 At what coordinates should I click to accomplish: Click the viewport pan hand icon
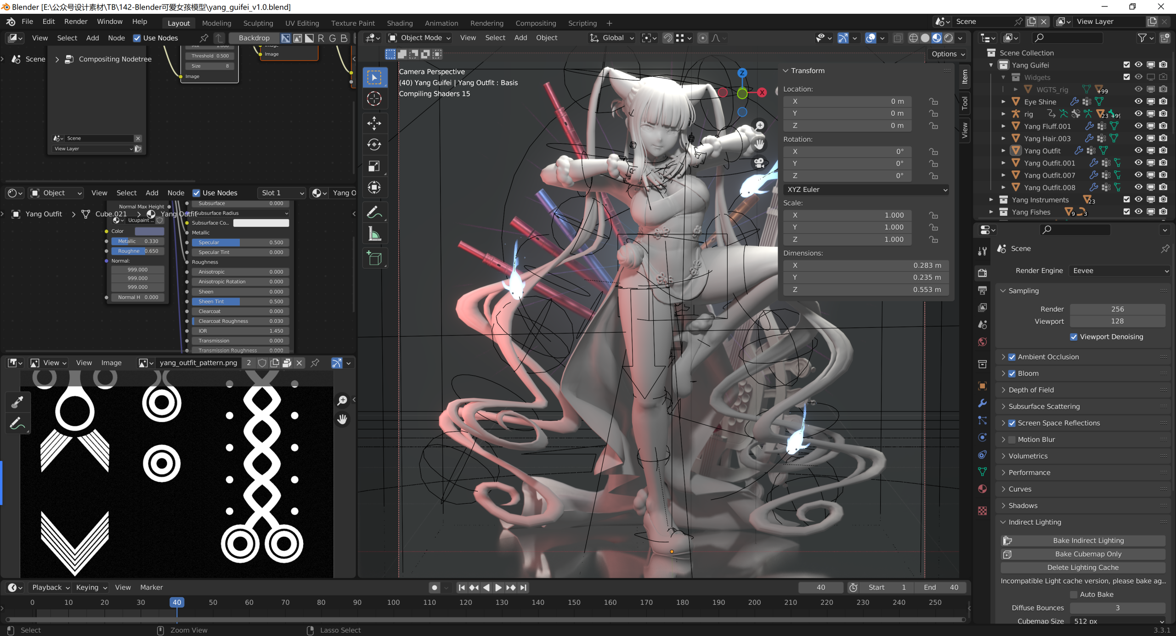click(x=759, y=144)
